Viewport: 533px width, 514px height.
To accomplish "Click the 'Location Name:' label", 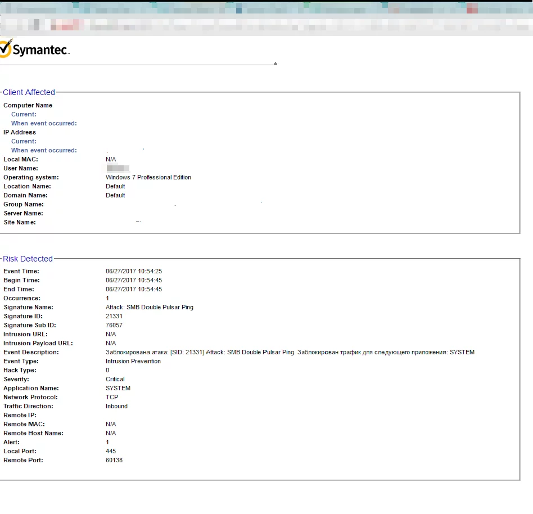I will (27, 186).
